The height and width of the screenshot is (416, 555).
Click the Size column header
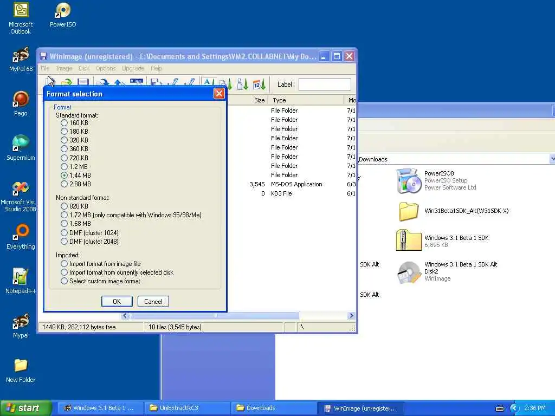point(248,100)
